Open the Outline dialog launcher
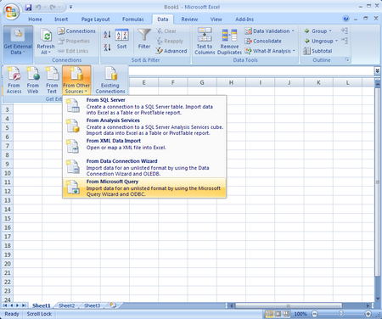 point(347,59)
